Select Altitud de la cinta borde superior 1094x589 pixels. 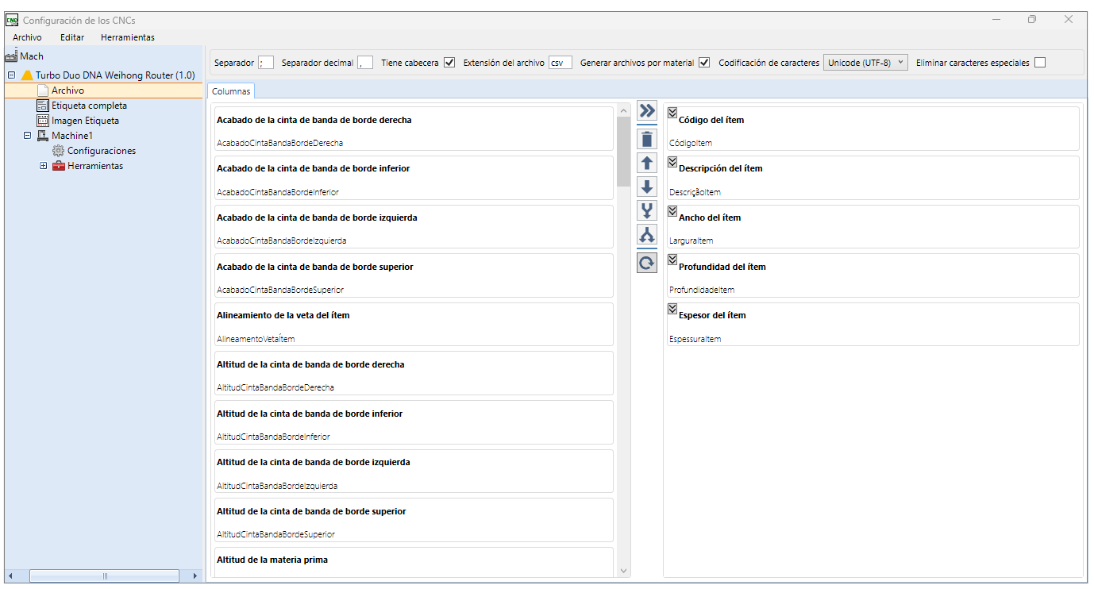[x=414, y=520]
